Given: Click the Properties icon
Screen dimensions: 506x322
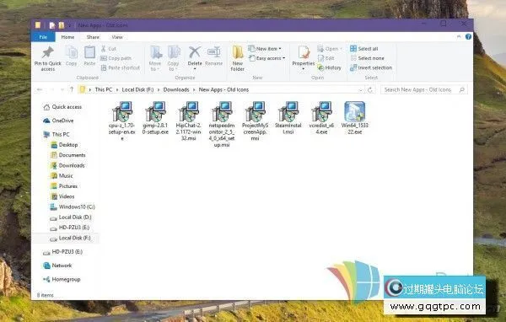Looking at the screenshot, I should click(304, 52).
